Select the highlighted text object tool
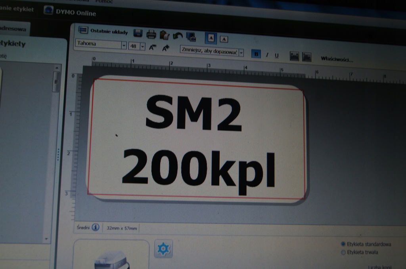 pyautogui.click(x=210, y=38)
